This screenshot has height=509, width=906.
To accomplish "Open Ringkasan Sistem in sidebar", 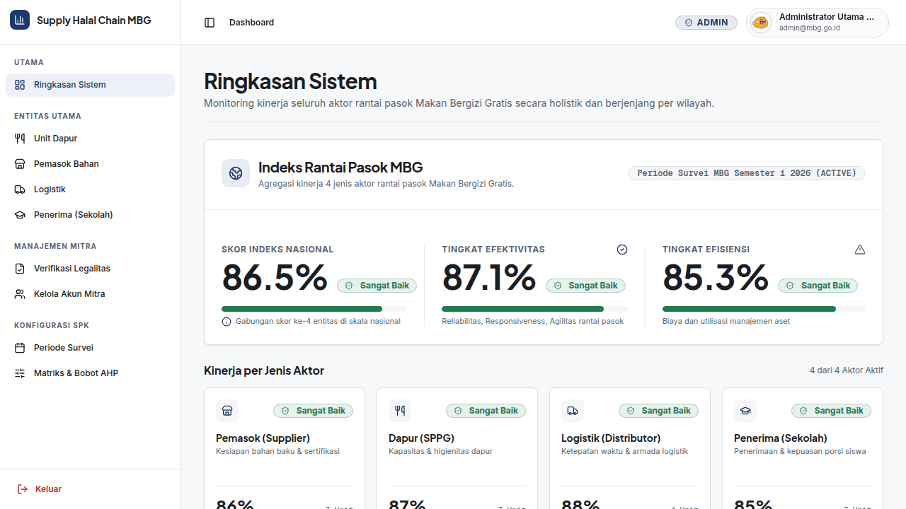I will point(90,85).
